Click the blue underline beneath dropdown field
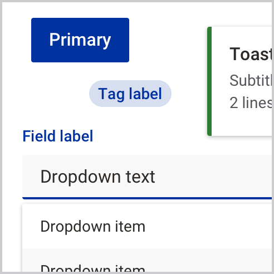Image resolution: width=274 pixels, height=274 pixels. (x=147, y=198)
